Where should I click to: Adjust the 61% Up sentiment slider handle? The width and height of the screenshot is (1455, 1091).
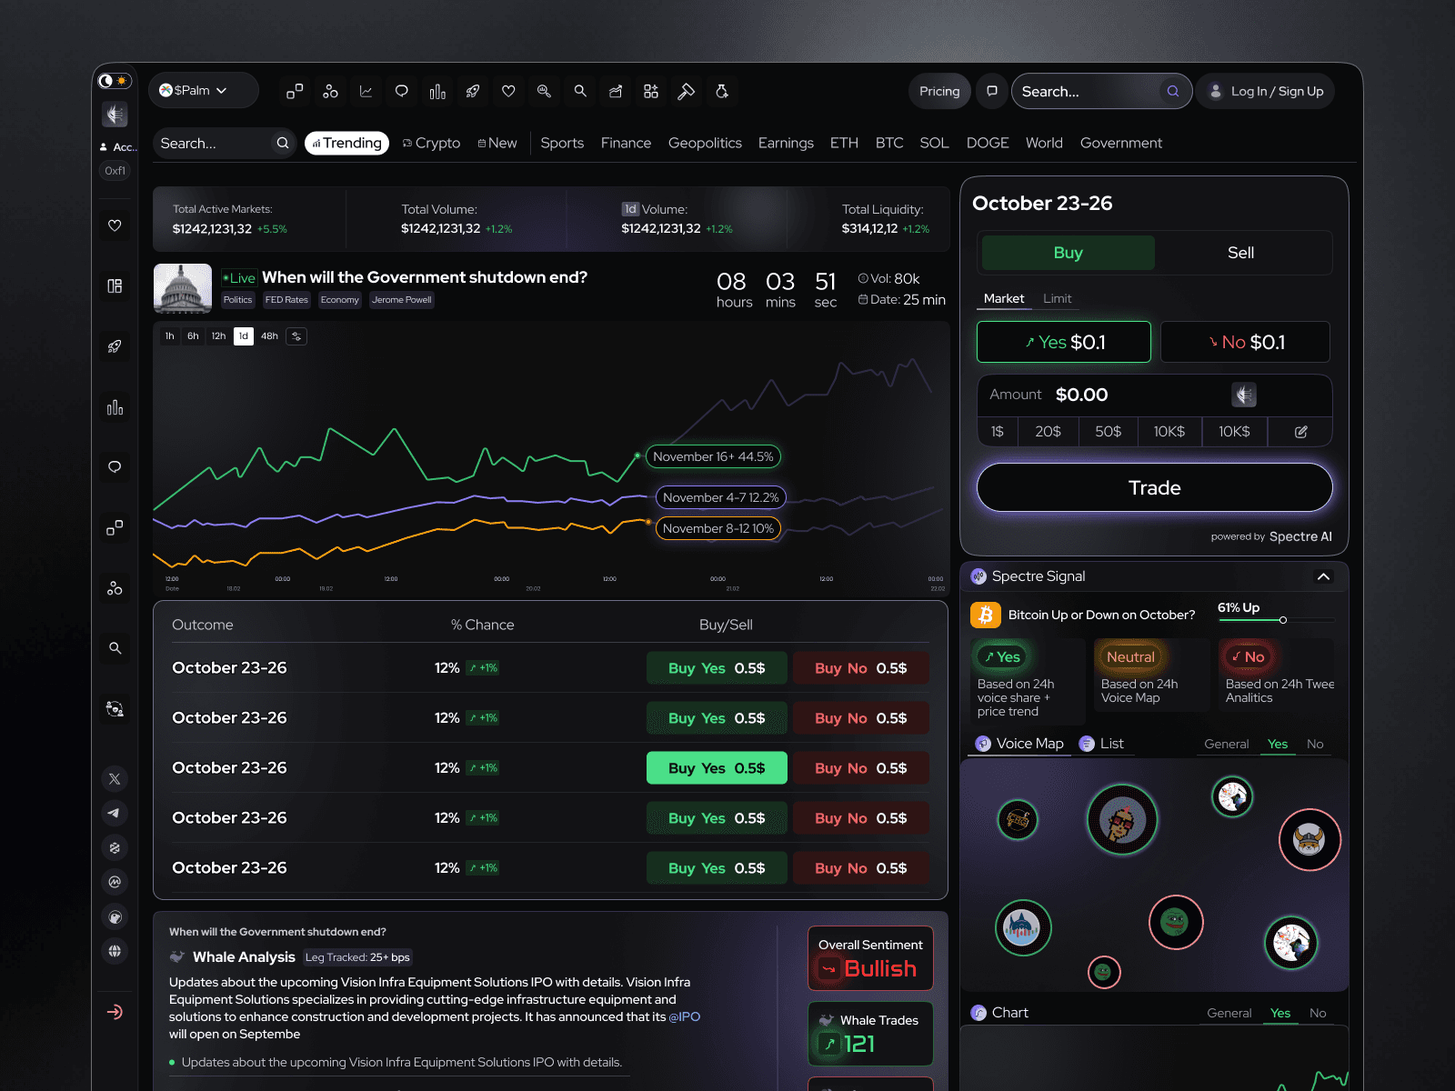click(1283, 620)
